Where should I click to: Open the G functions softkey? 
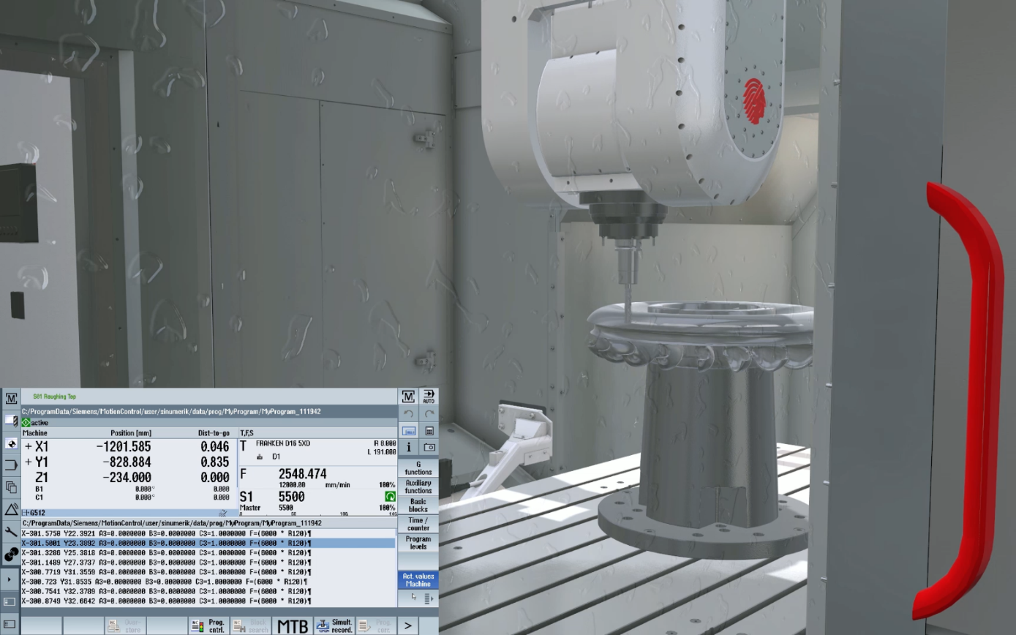click(418, 468)
